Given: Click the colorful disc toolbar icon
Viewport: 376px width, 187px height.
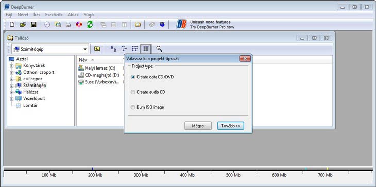Looking at the screenshot, I should (79, 24).
